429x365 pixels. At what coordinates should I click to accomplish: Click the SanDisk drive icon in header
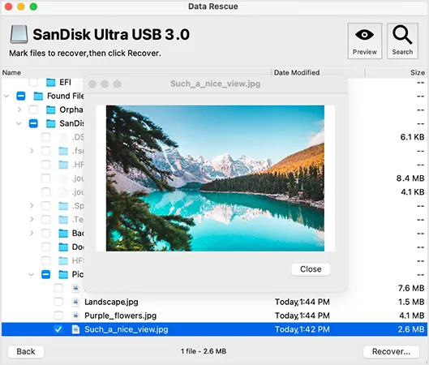(19, 34)
